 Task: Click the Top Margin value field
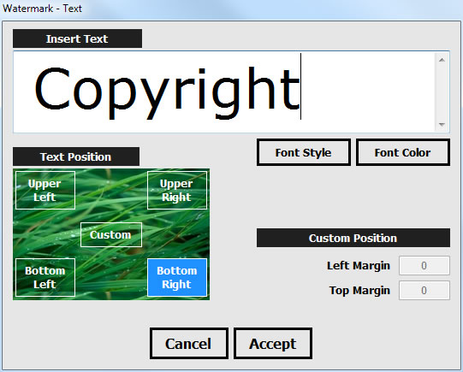[x=424, y=290]
